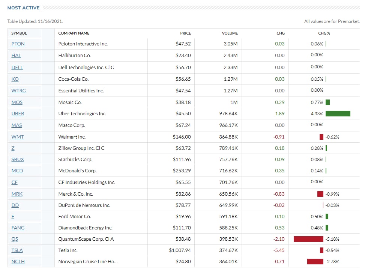Open the WMT ticker link
The image size is (368, 273).
pos(18,137)
